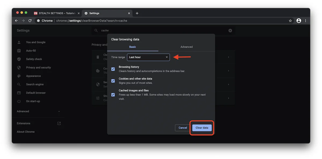Bookmark this page with the star icon
The image size is (322, 159).
click(x=290, y=21)
